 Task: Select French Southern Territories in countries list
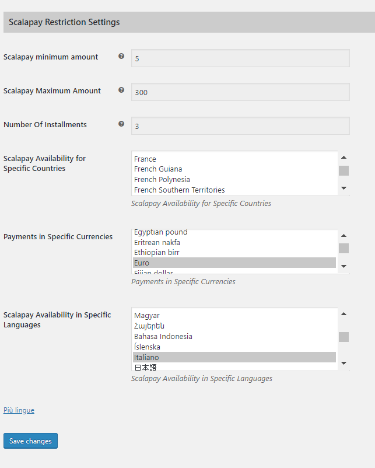[x=234, y=190]
